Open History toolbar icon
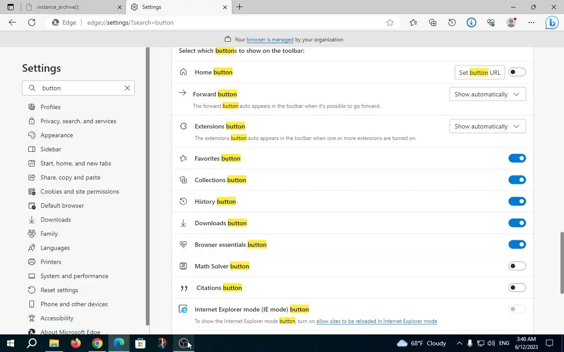Image resolution: width=564 pixels, height=352 pixels. 452,22
